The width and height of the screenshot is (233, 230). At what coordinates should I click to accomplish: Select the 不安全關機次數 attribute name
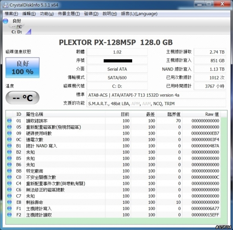pyautogui.click(x=41, y=177)
